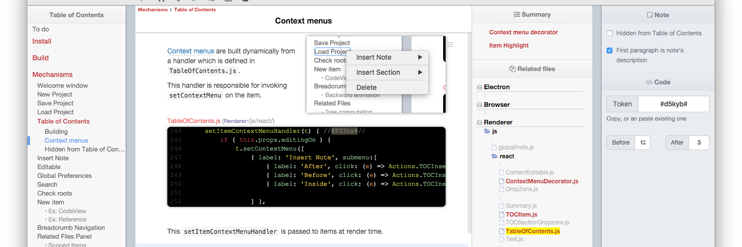Click the TableOfContents.js file icon
The height and width of the screenshot is (247, 742).
tap(502, 231)
